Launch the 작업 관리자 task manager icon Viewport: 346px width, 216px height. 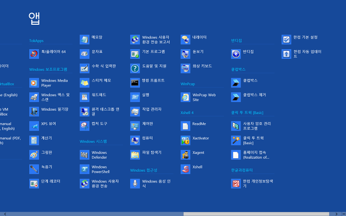[x=135, y=112]
